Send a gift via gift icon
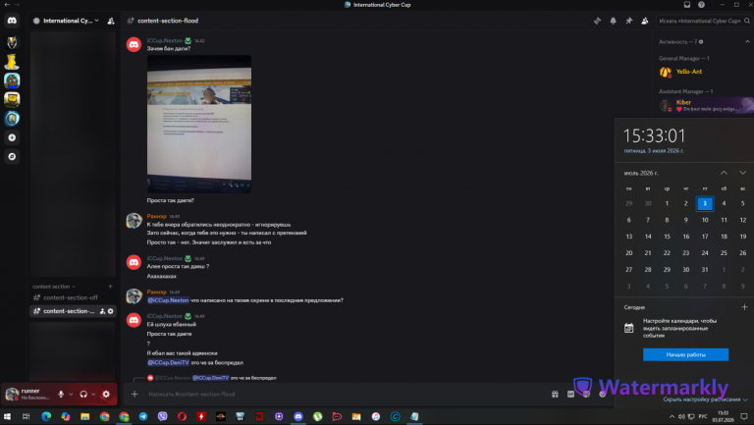Viewport: 754px width, 425px height. (555, 395)
